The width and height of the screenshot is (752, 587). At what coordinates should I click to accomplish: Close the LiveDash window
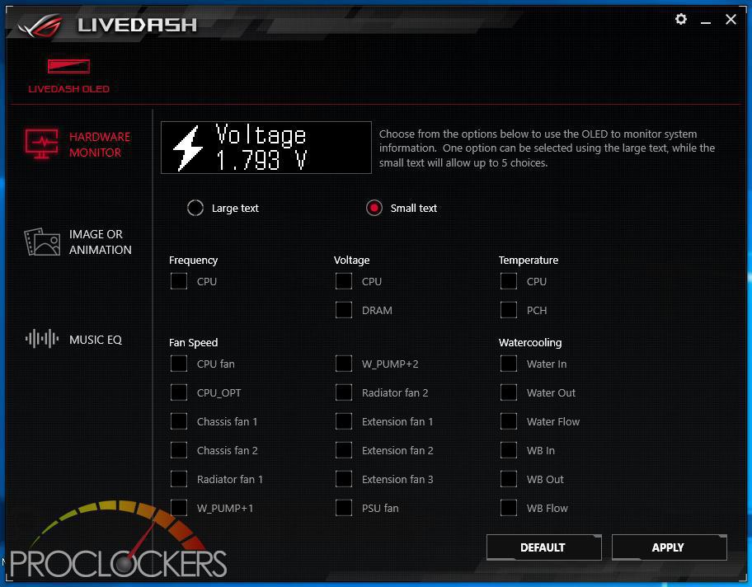pos(731,19)
